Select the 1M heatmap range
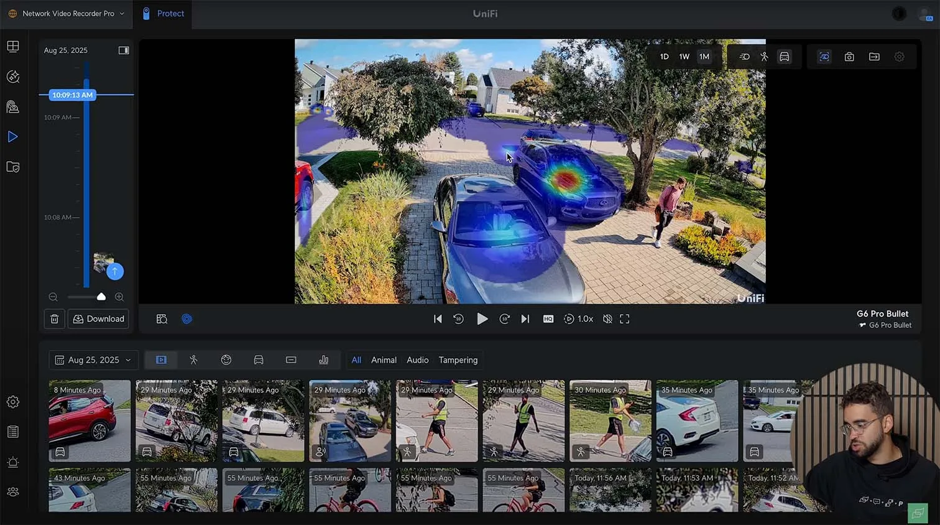Image resolution: width=940 pixels, height=525 pixels. [x=704, y=57]
